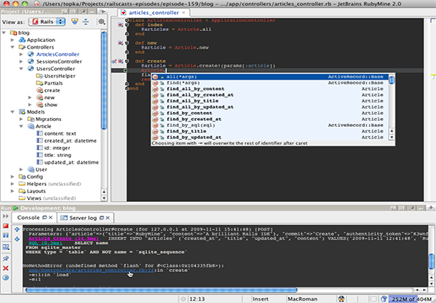Collapse the UsersController node
436x303 pixels.
point(21,69)
